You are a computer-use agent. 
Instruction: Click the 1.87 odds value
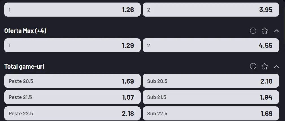tap(128, 97)
